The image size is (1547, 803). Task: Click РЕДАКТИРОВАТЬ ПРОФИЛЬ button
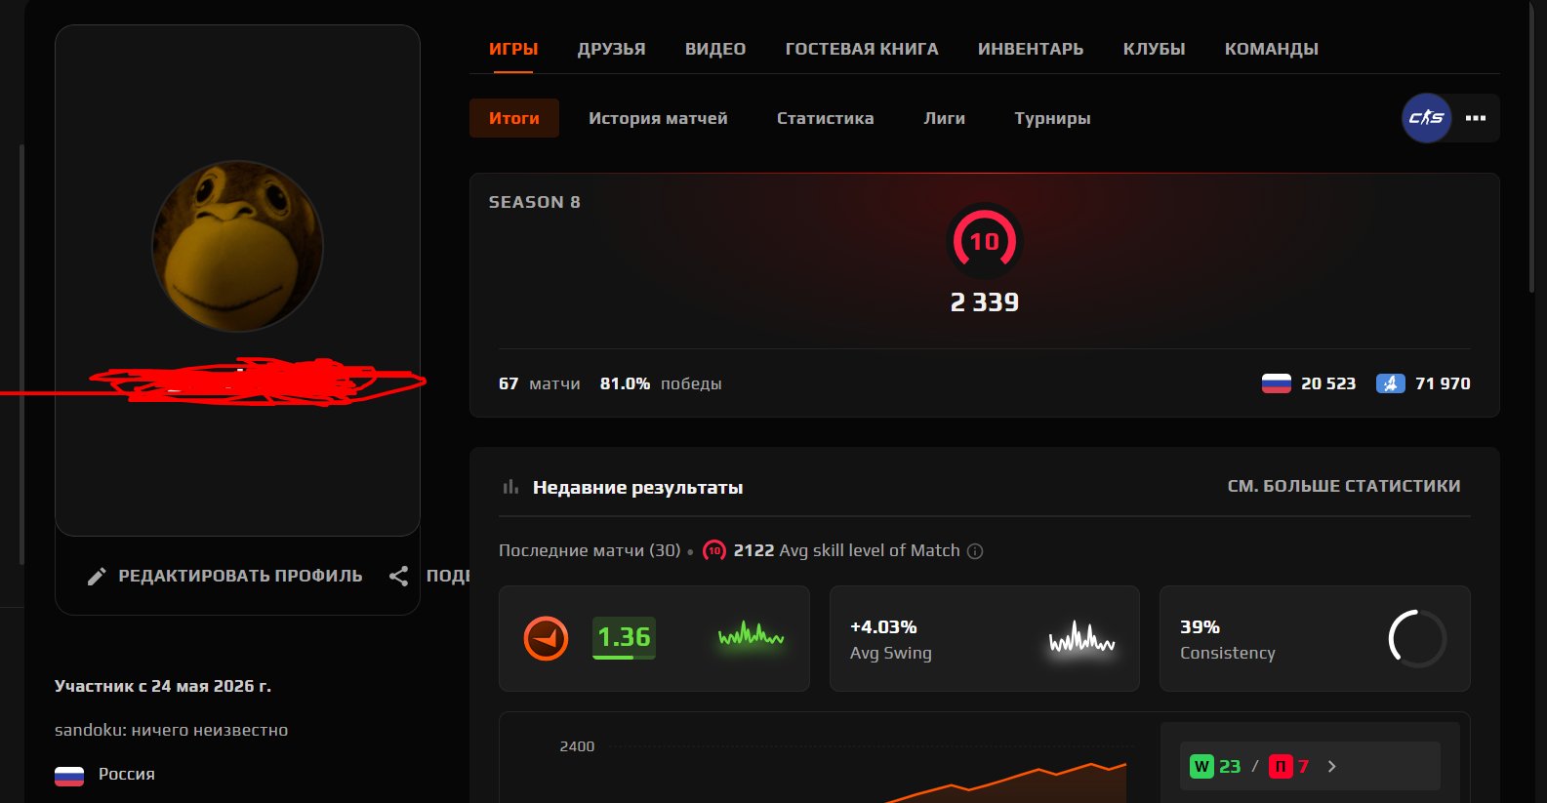coord(224,576)
